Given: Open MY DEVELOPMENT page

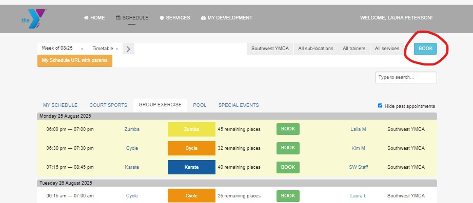Looking at the screenshot, I should [227, 18].
